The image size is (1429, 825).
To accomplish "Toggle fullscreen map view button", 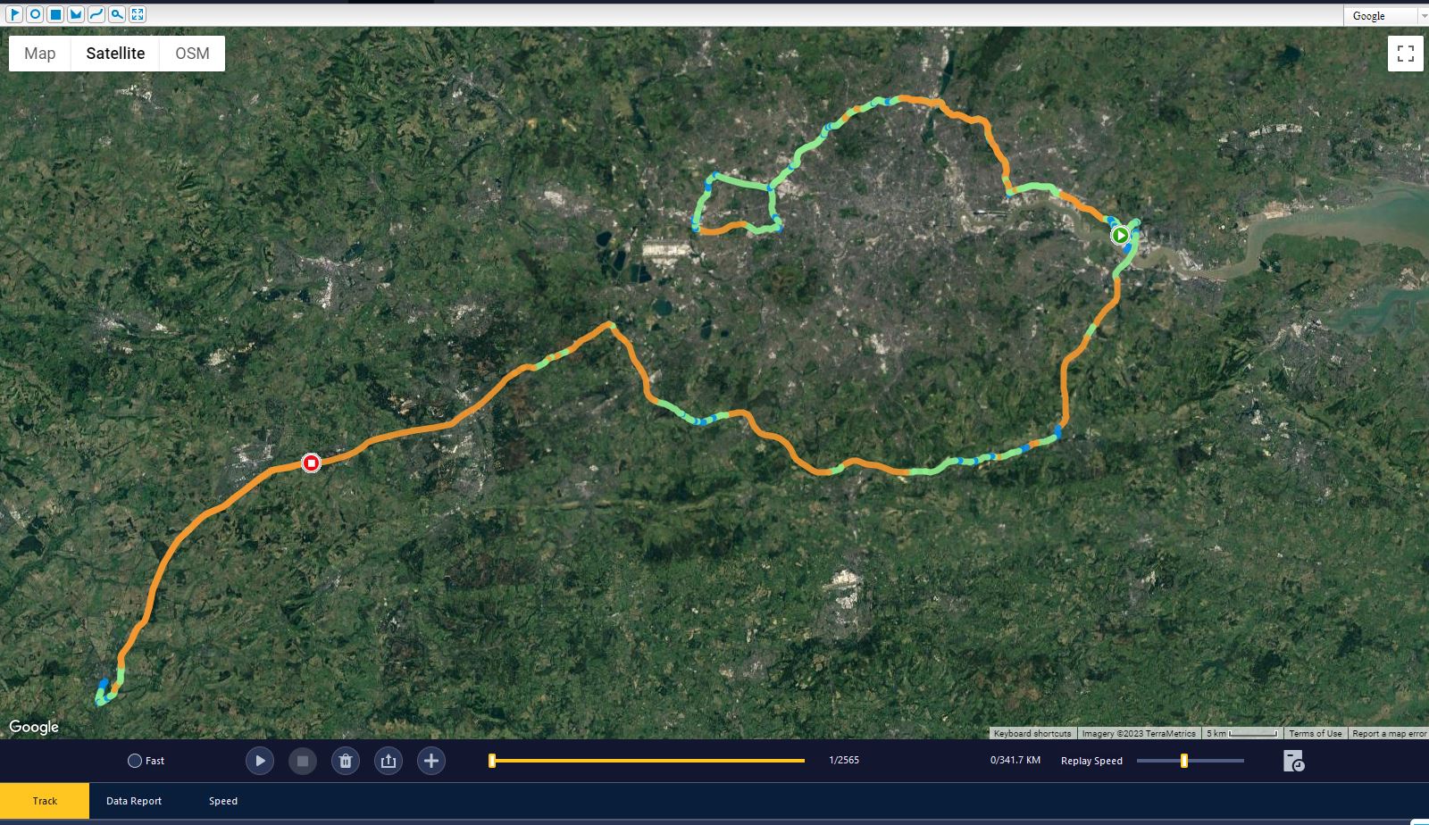I will [x=1405, y=54].
